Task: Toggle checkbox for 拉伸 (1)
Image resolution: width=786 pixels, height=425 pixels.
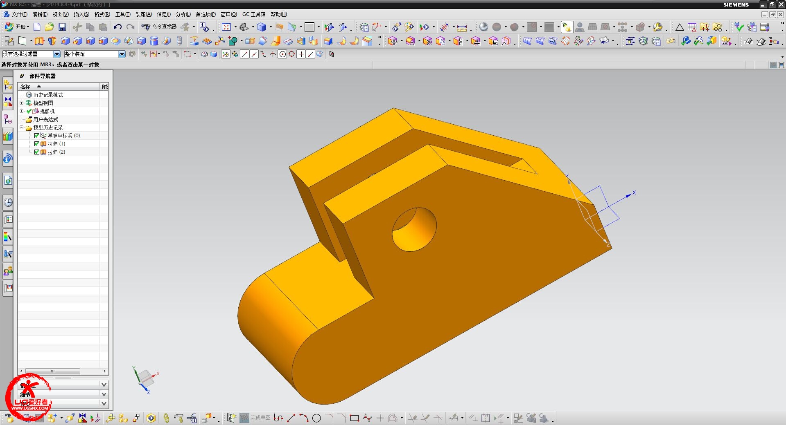Action: tap(37, 144)
